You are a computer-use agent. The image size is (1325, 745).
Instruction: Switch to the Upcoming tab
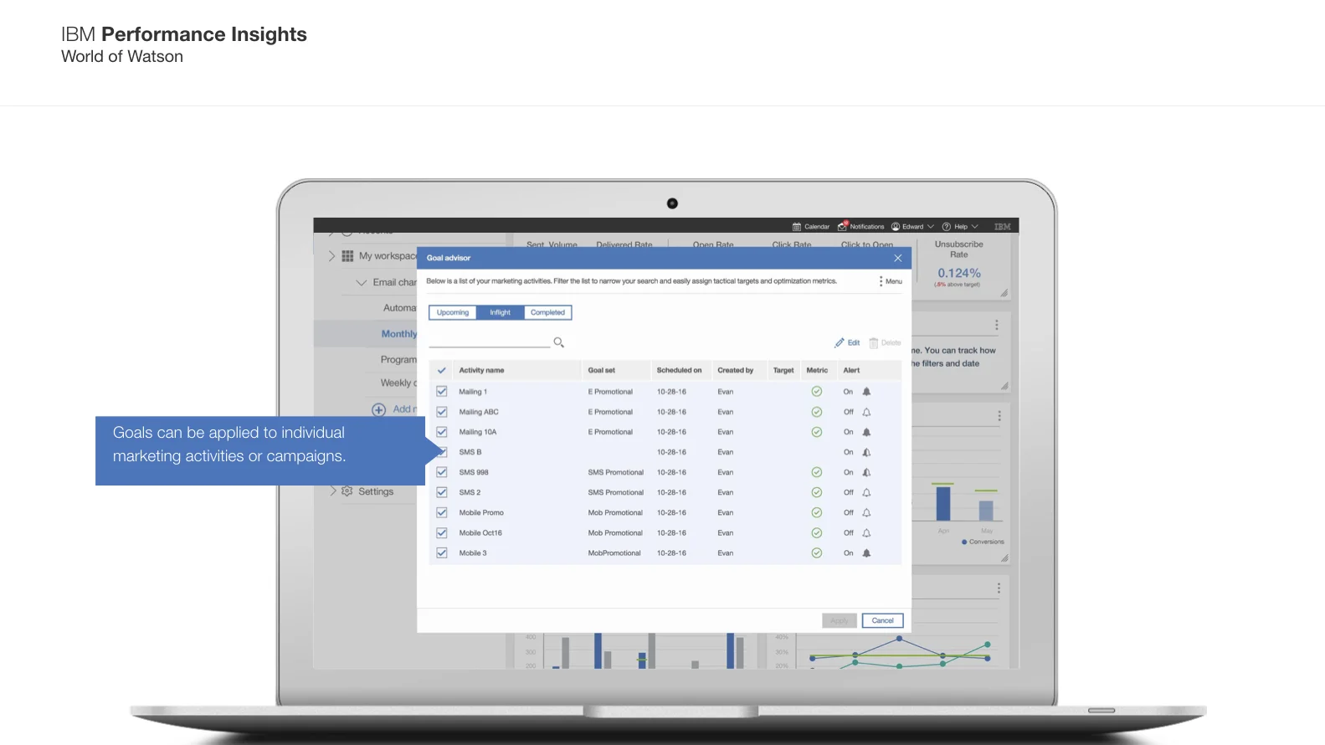[x=453, y=312]
